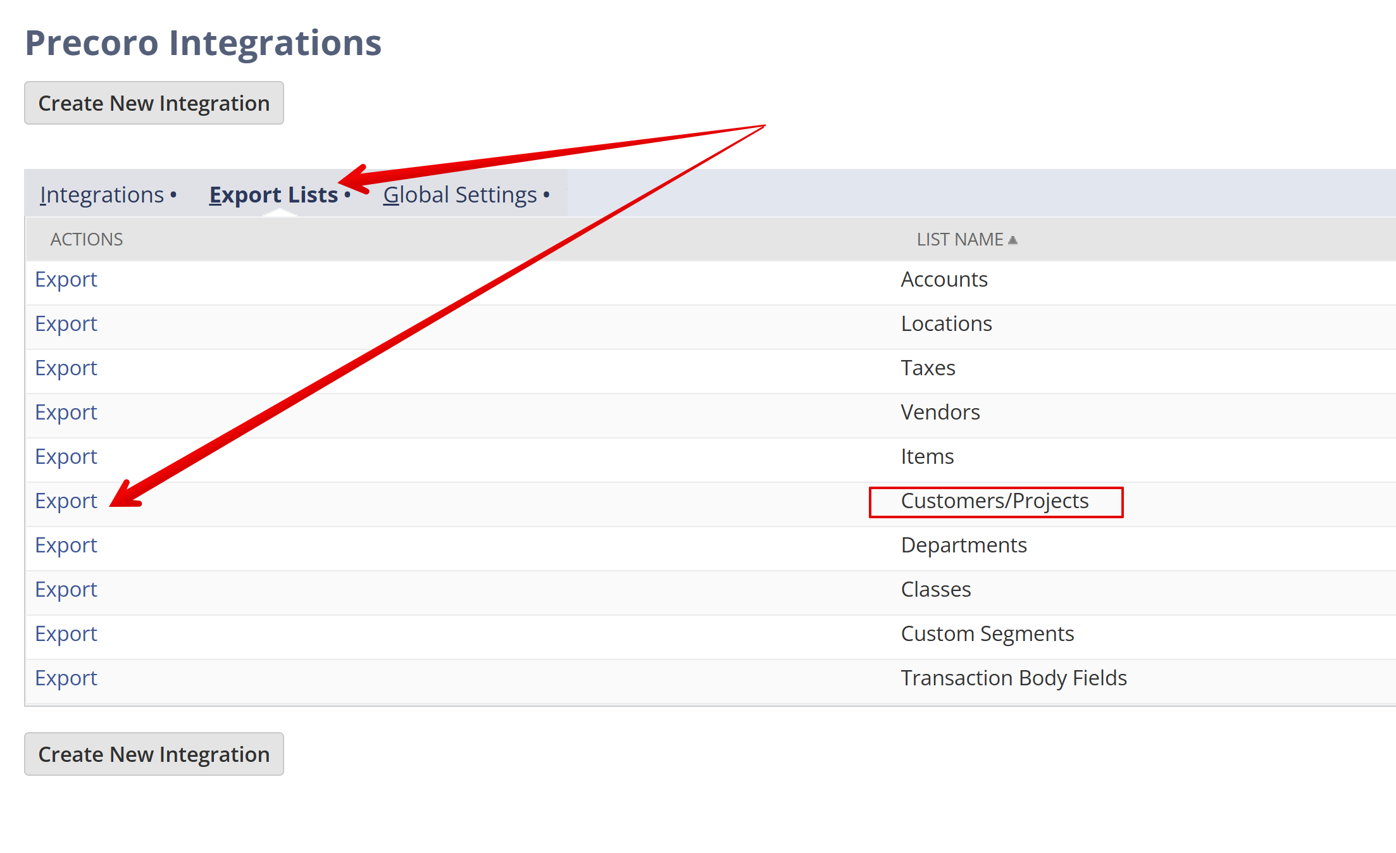
Task: Click the ACTIONS column header
Action: [87, 240]
